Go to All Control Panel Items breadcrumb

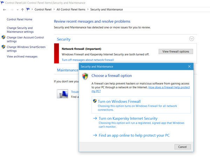pyautogui.click(x=71, y=9)
